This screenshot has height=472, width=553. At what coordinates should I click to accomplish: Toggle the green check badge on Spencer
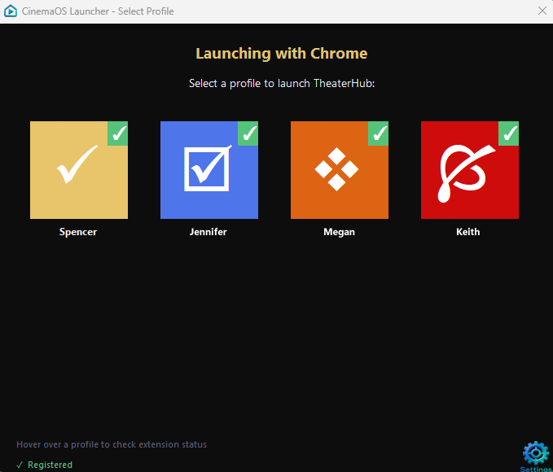[x=118, y=133]
